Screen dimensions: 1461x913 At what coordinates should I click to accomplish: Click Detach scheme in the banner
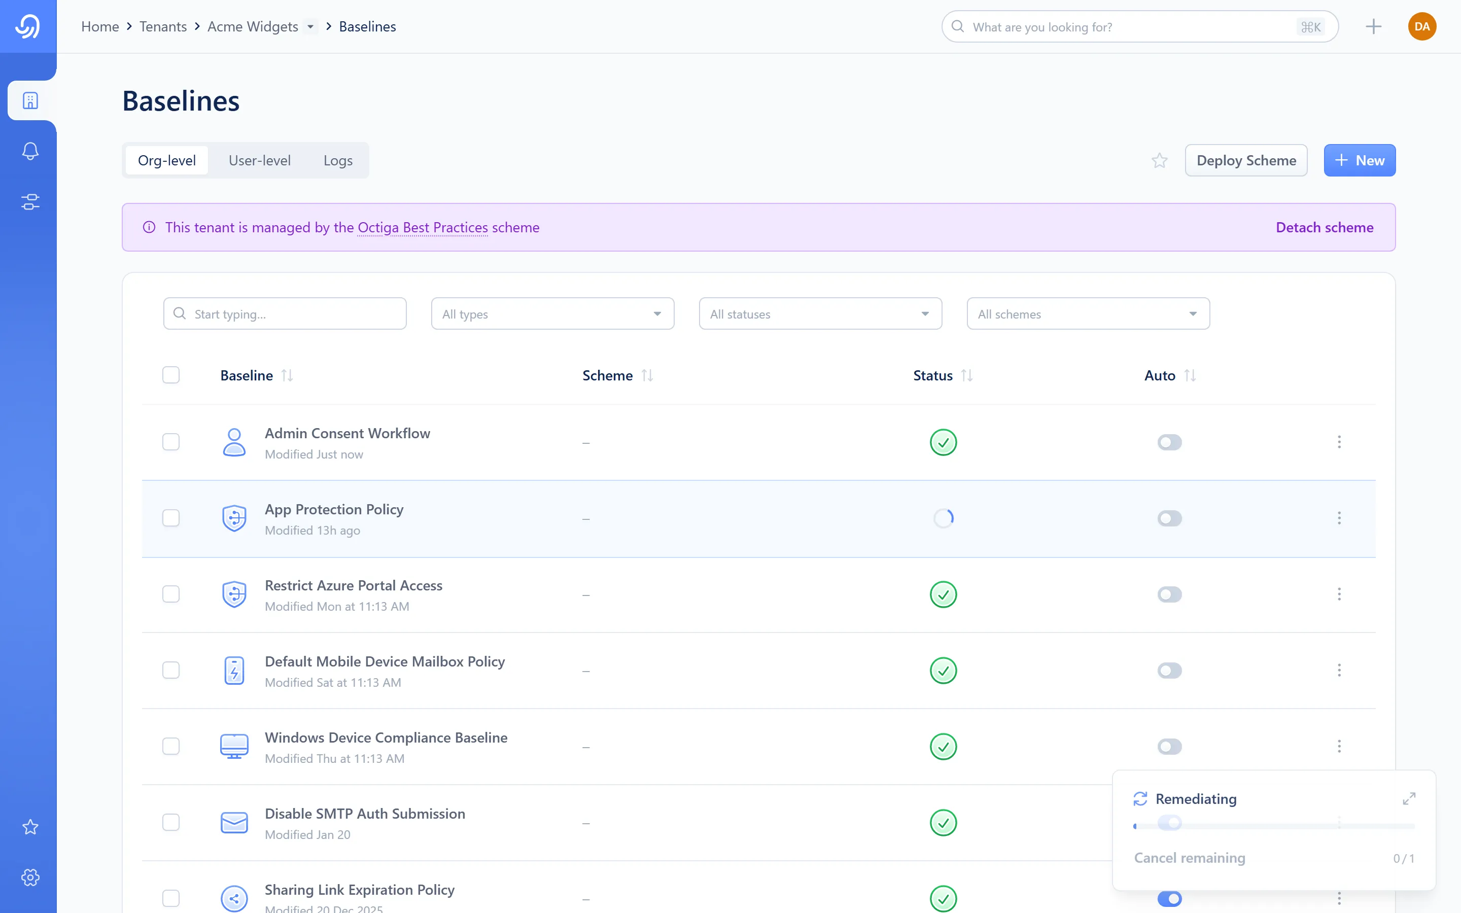(1325, 228)
